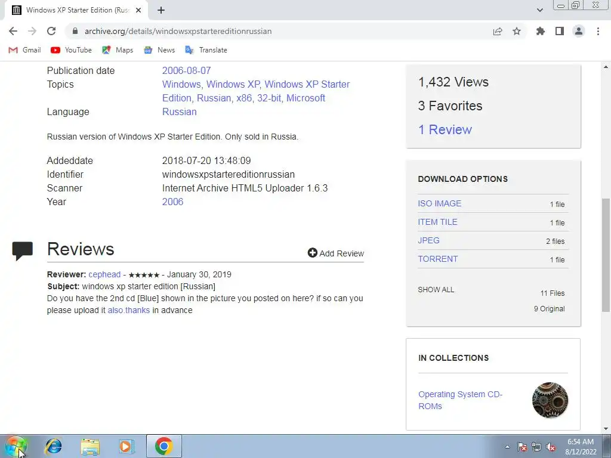611x458 pixels.
Task: Open the Chrome three-dot menu
Action: tap(598, 31)
